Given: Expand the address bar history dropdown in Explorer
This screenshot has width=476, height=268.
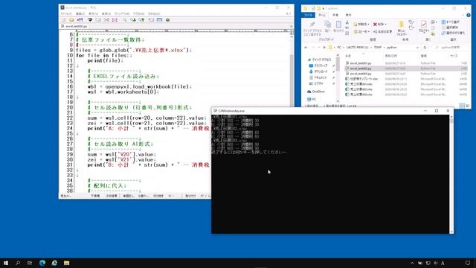Looking at the screenshot, I should point(417,48).
